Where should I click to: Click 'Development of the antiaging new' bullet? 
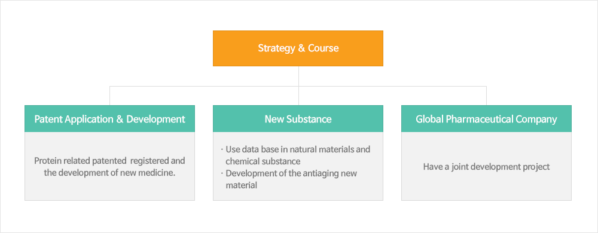pyautogui.click(x=289, y=173)
